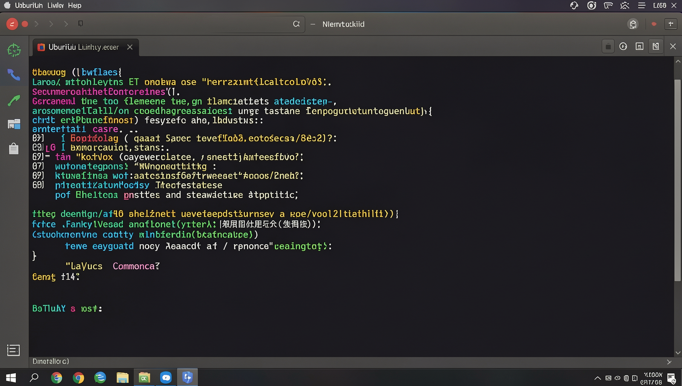Toggle the split layout panel icon
The height and width of the screenshot is (386, 682).
pos(639,46)
